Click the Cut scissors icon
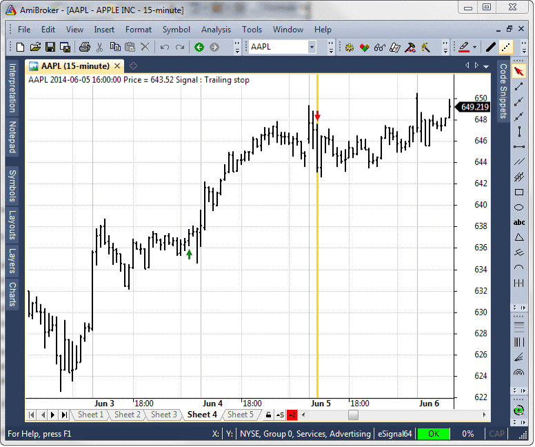535x447 pixels. coord(100,47)
